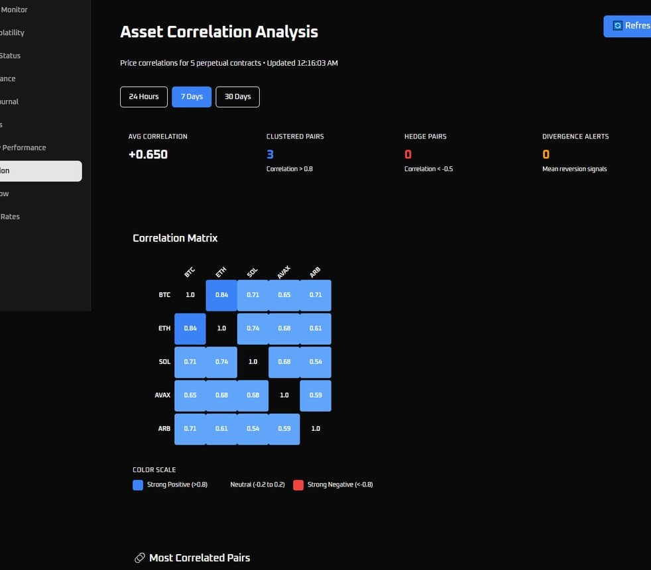651x570 pixels.
Task: Click the link icon beside Most Correlated Pairs
Action: tap(139, 558)
